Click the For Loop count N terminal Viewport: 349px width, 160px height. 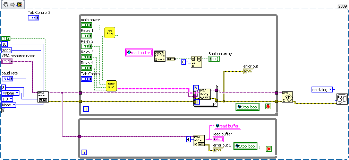[x=196, y=88]
